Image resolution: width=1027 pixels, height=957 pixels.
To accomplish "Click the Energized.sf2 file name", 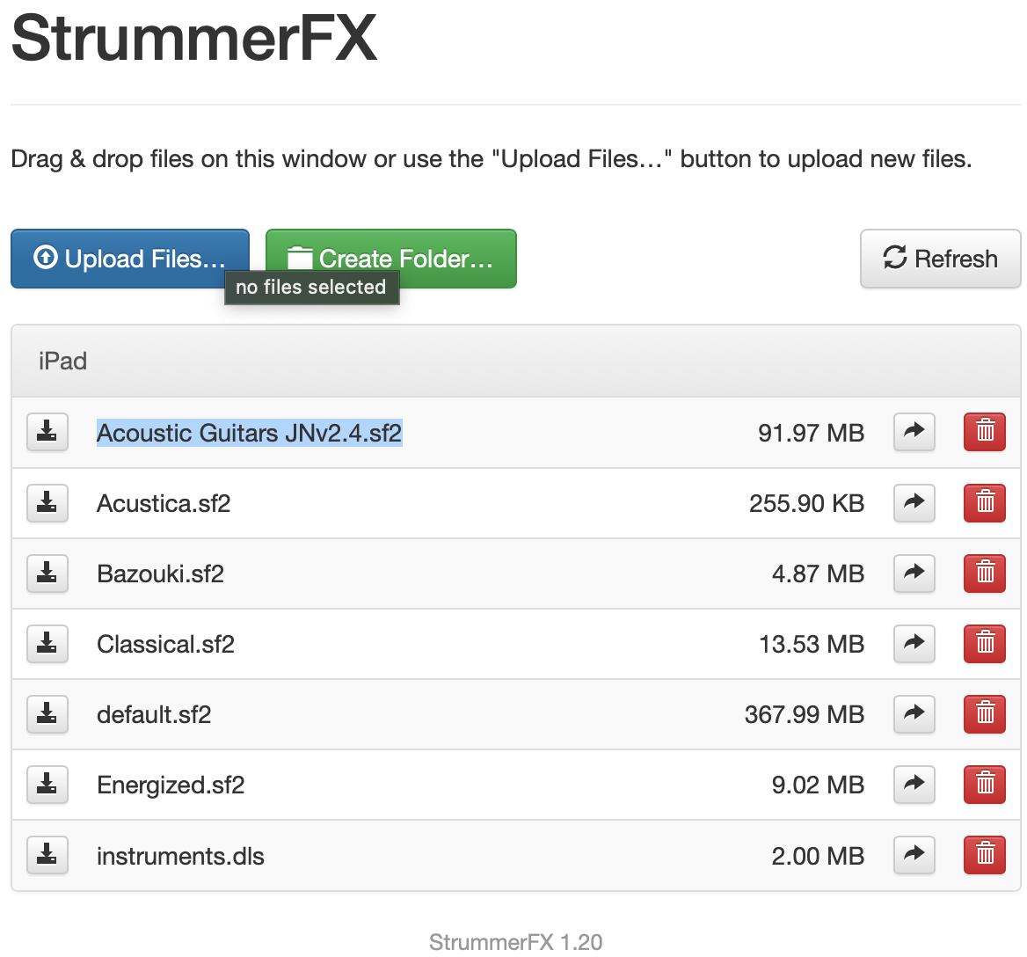I will (171, 785).
